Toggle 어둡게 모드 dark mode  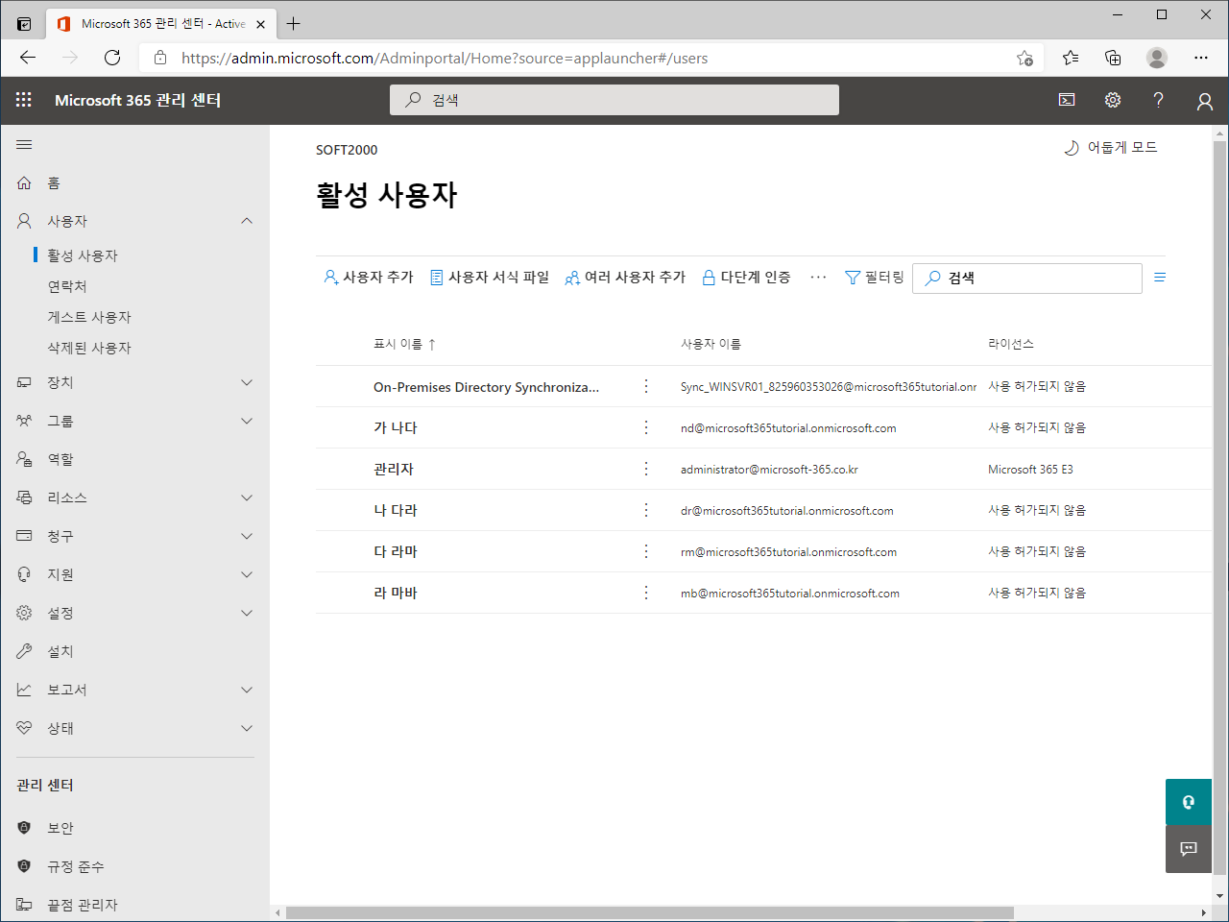click(x=1110, y=148)
